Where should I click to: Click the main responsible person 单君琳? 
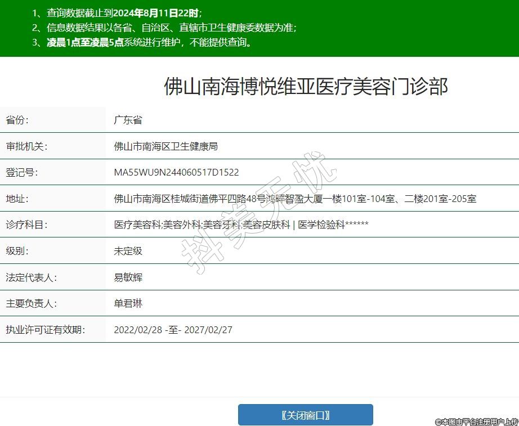click(128, 303)
